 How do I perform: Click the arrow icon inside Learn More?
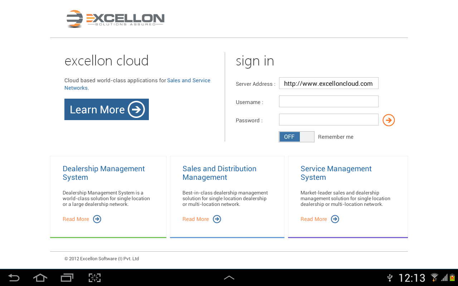pyautogui.click(x=136, y=109)
